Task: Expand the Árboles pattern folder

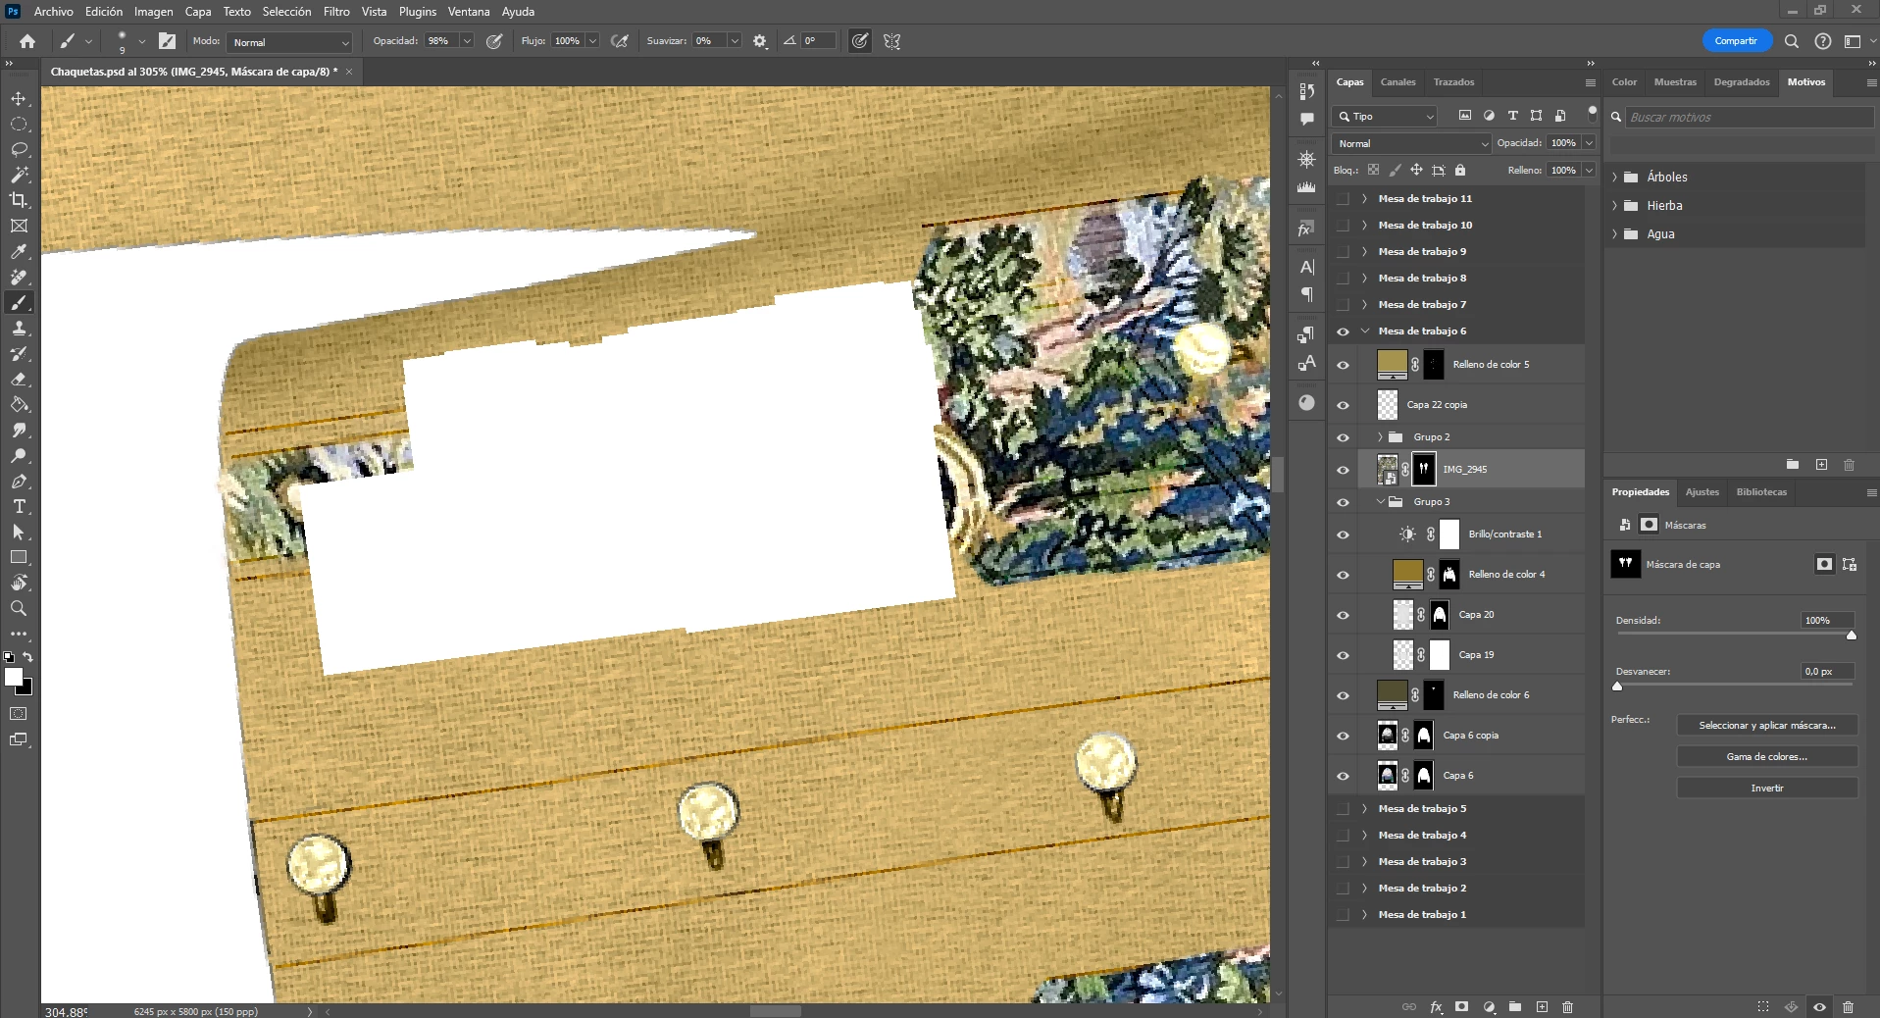Action: (x=1614, y=178)
